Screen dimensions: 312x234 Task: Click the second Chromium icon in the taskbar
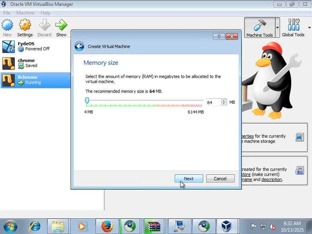point(204,227)
